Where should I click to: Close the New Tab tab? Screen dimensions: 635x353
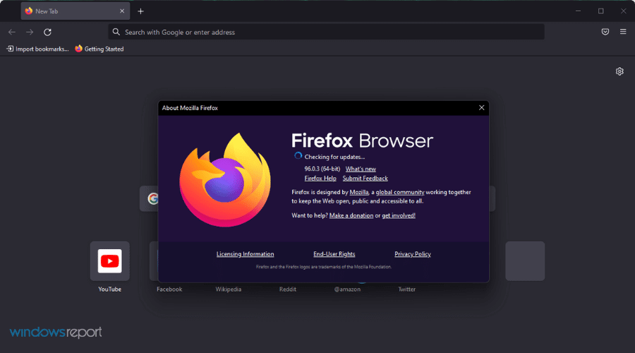122,11
